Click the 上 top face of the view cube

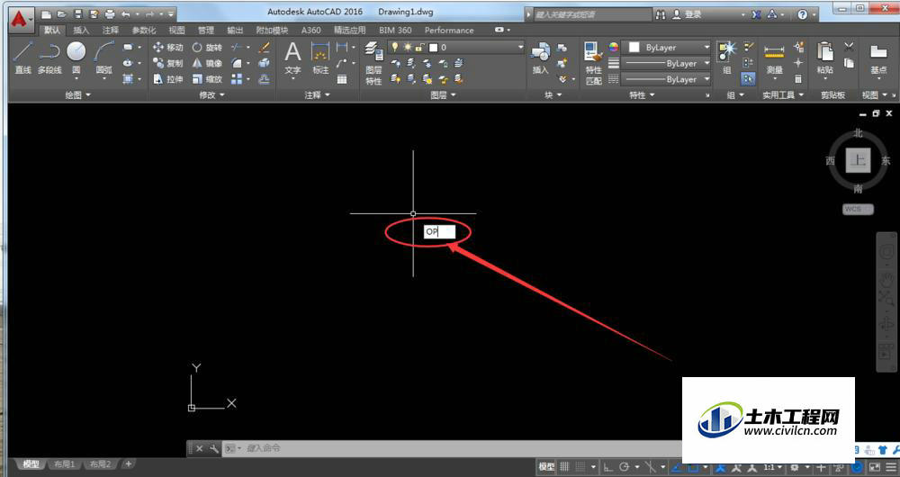[x=858, y=160]
